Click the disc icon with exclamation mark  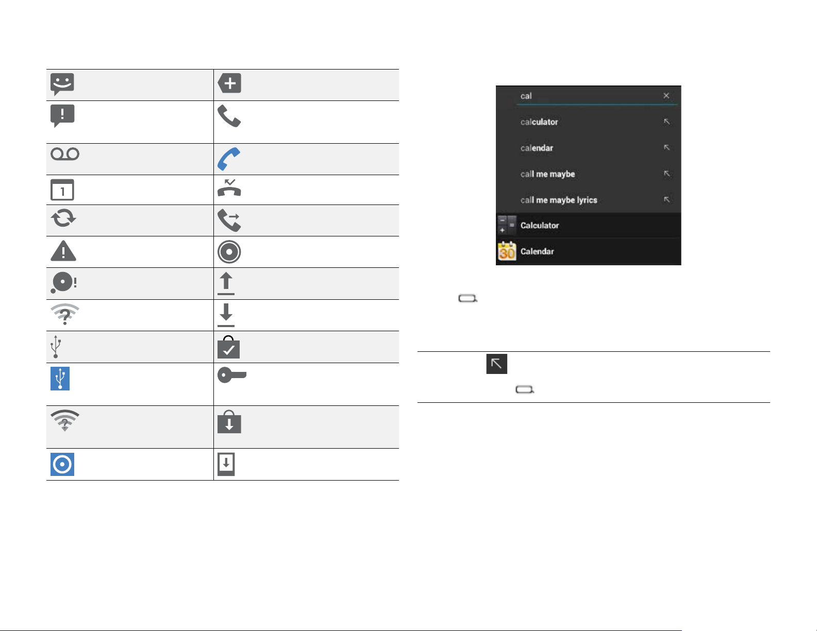(x=63, y=282)
